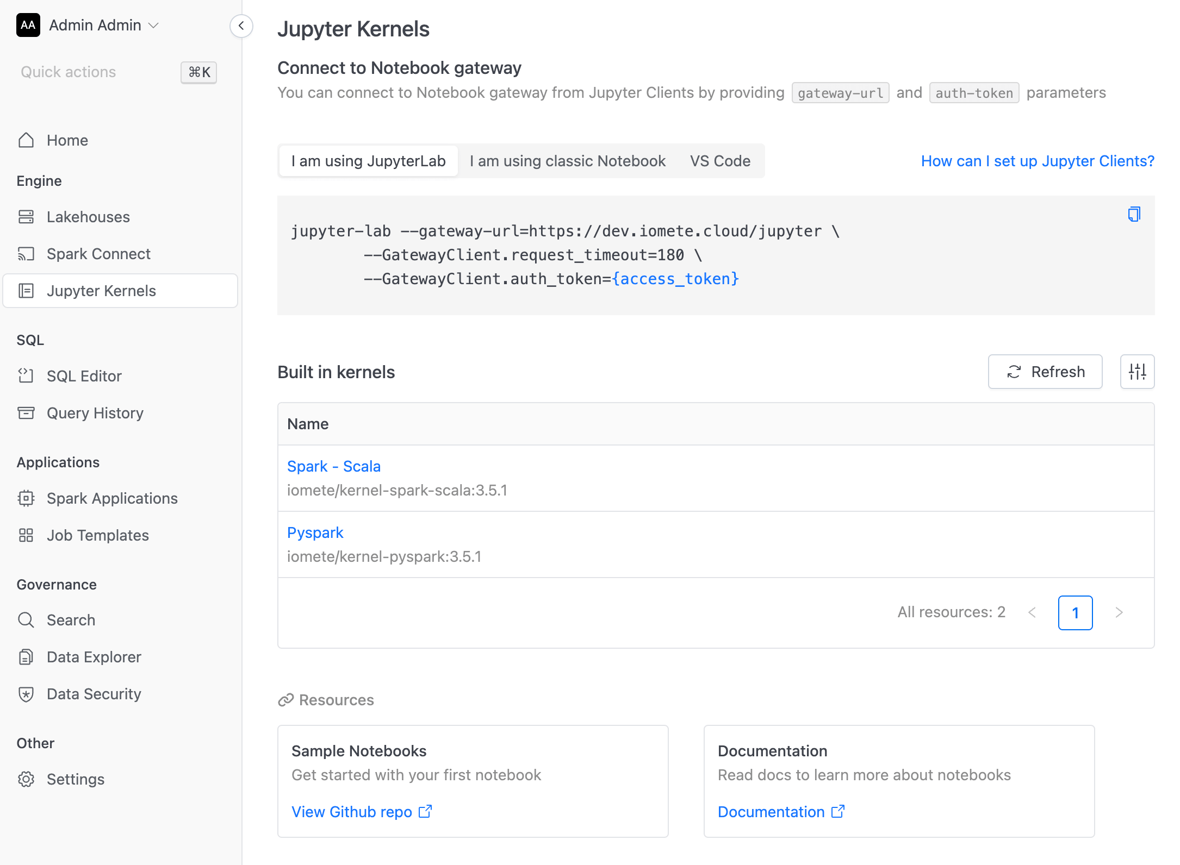Click the auth-token code tag
The height and width of the screenshot is (865, 1180).
(974, 93)
